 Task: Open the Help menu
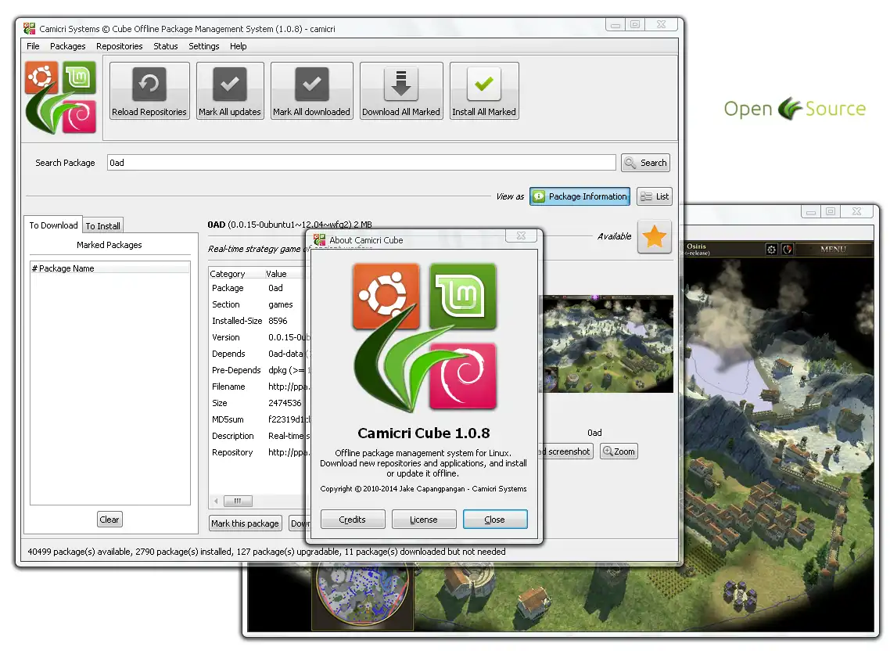239,47
